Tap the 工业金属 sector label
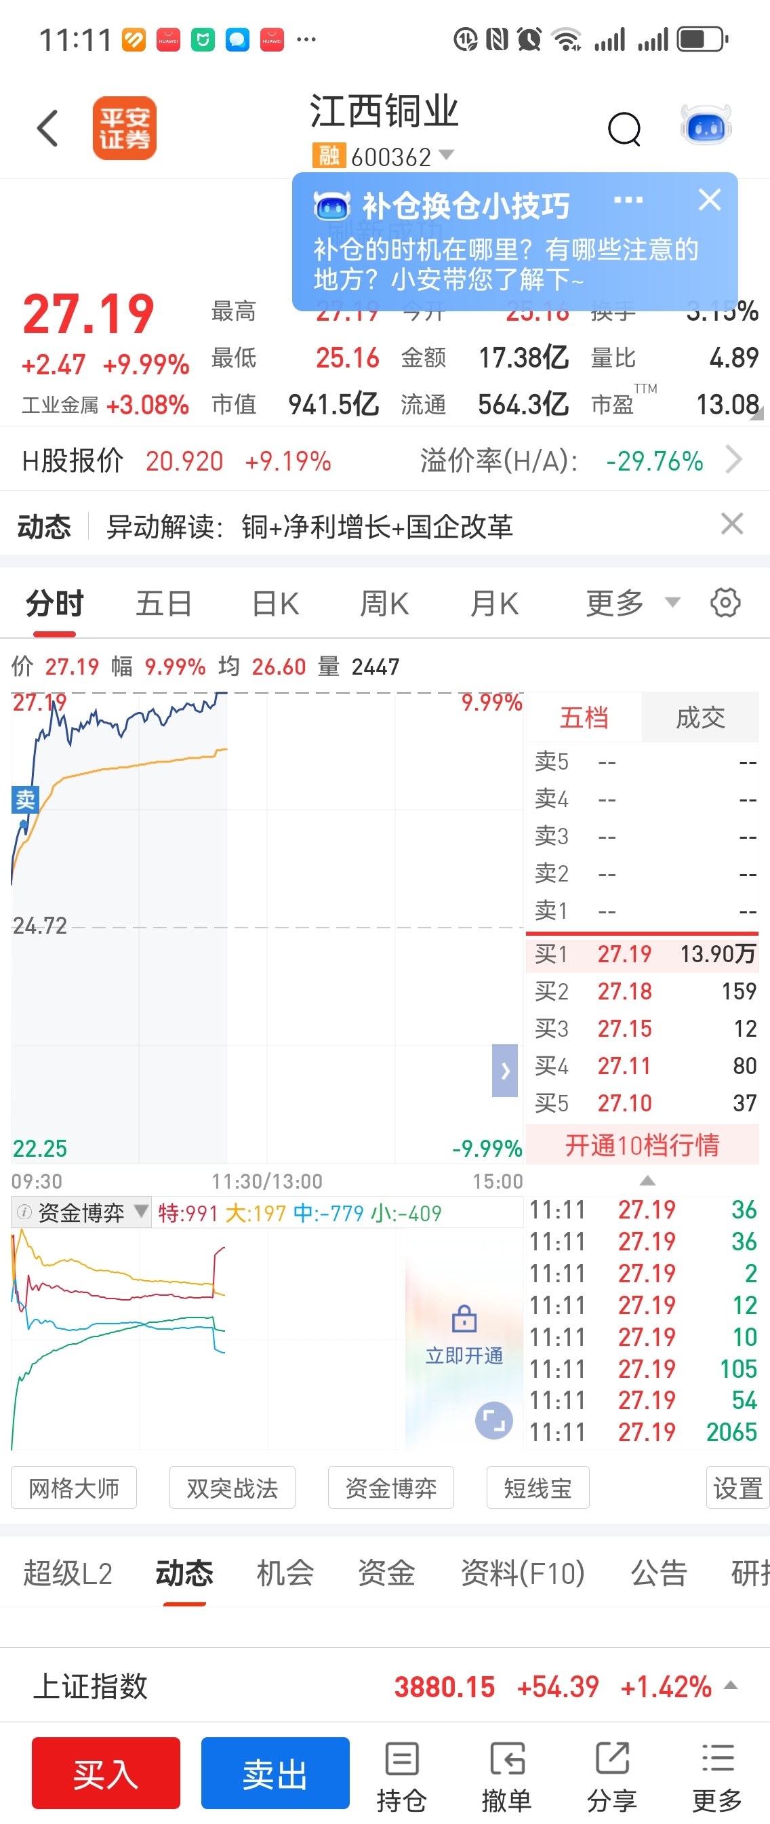 [x=60, y=405]
